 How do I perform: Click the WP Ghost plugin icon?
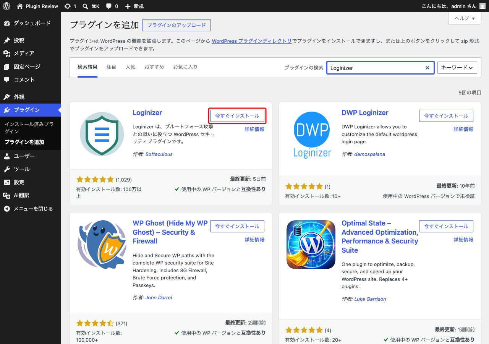[x=102, y=245]
